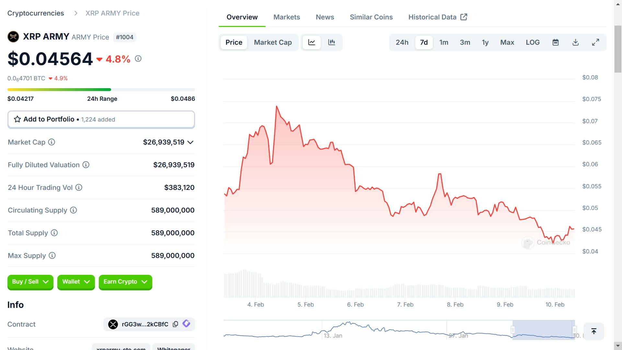This screenshot has height=350, width=622.
Task: Click the $383,120 trading volume value
Action: point(179,188)
